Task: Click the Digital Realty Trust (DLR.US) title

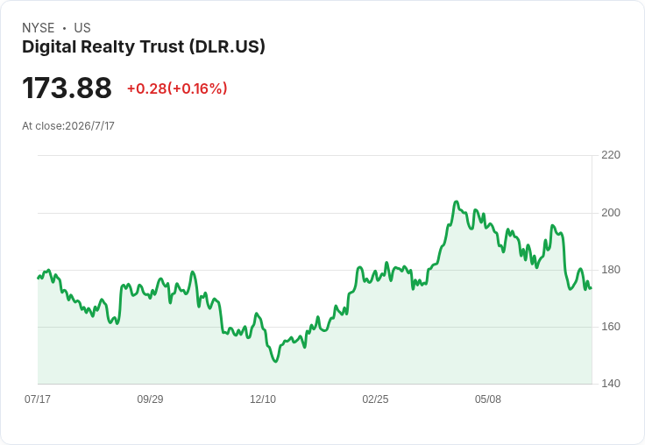Action: (x=144, y=46)
